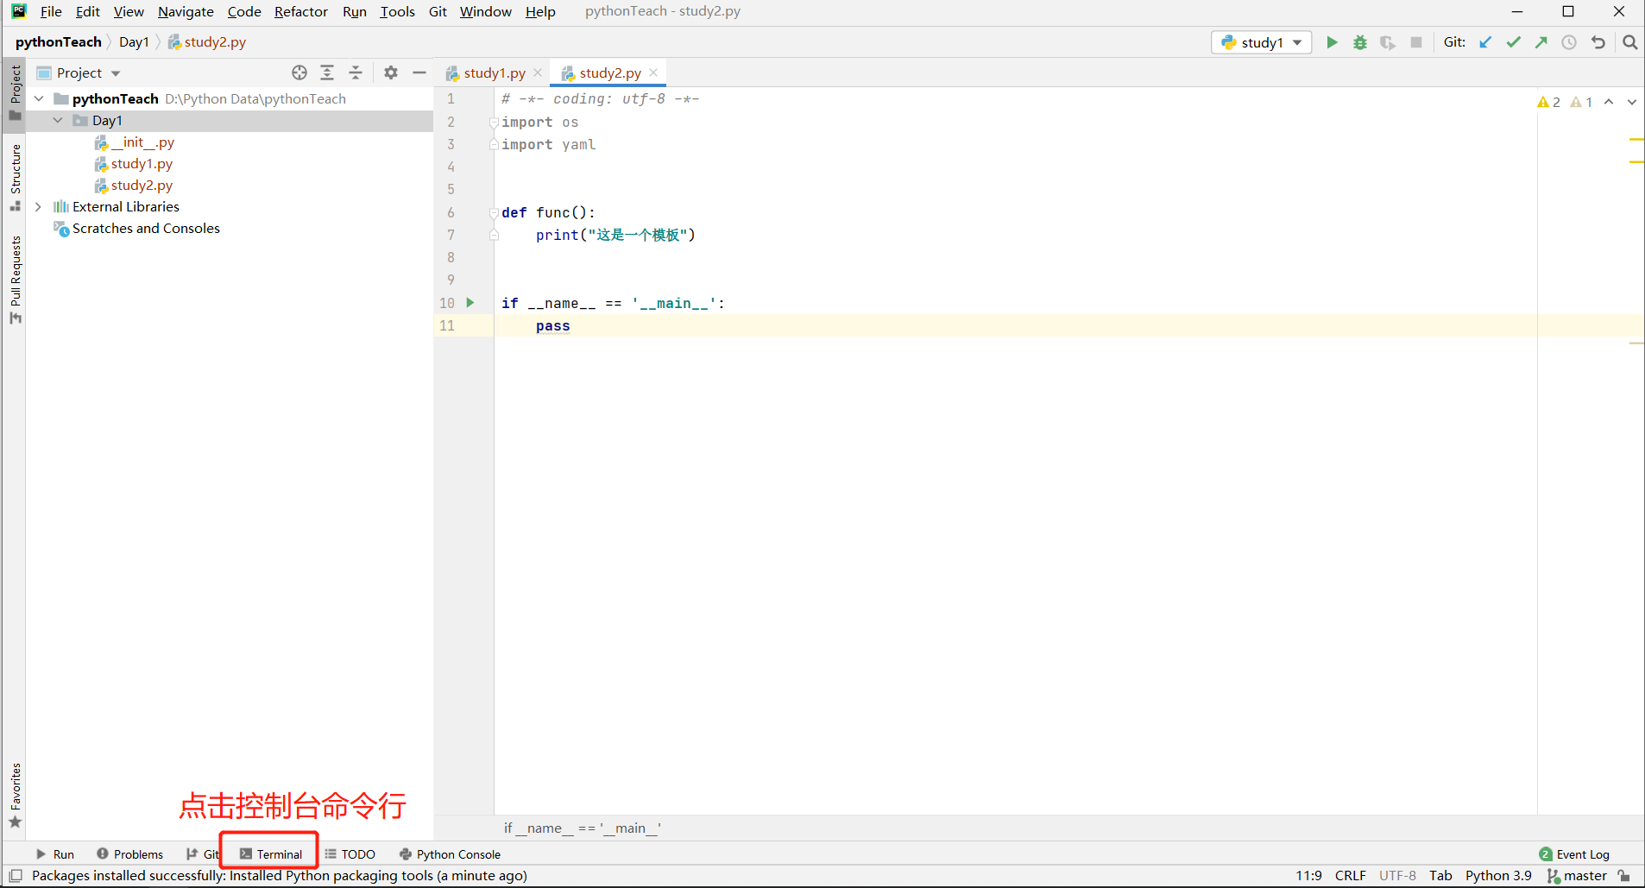
Task: Select opened file locate target icon
Action: tap(299, 72)
